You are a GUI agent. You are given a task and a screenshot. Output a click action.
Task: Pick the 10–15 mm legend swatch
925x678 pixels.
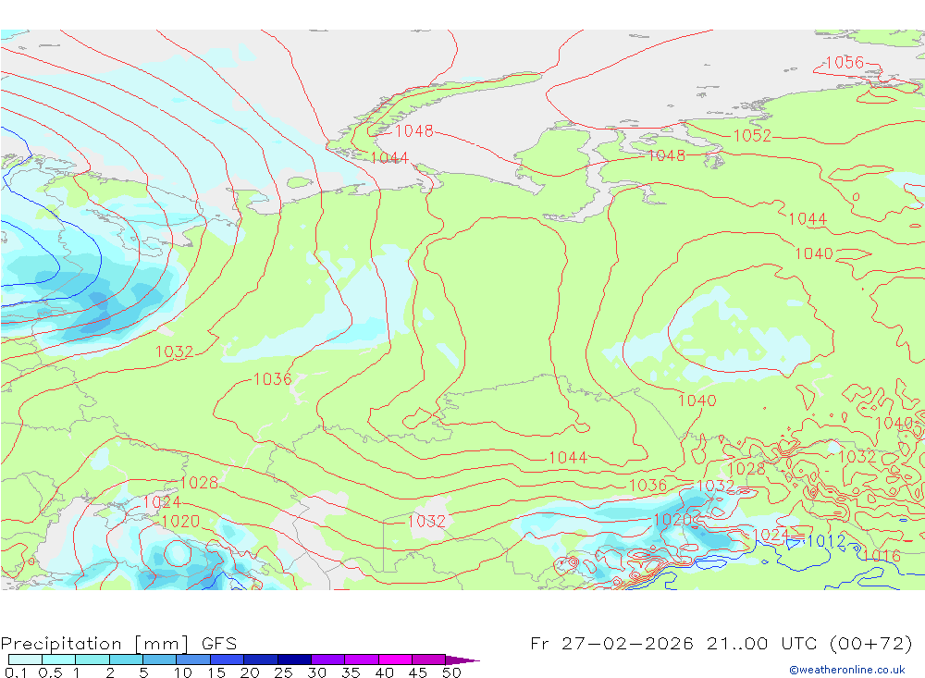click(193, 660)
